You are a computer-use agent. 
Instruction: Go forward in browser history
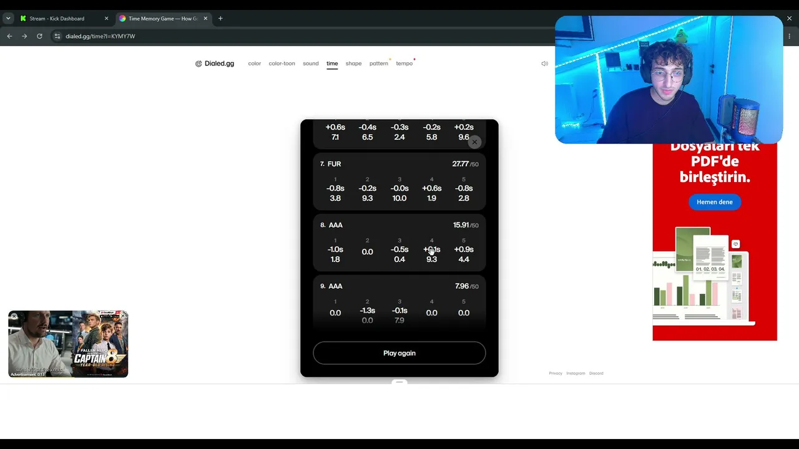[x=24, y=36]
